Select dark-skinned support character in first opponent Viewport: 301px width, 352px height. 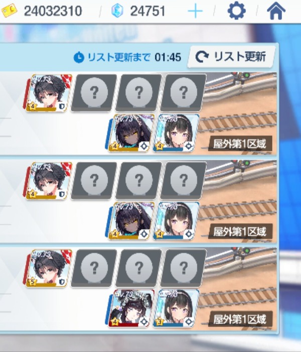click(130, 133)
